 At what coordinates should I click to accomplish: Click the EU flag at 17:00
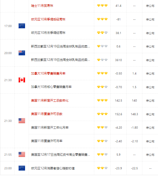click(22, 26)
